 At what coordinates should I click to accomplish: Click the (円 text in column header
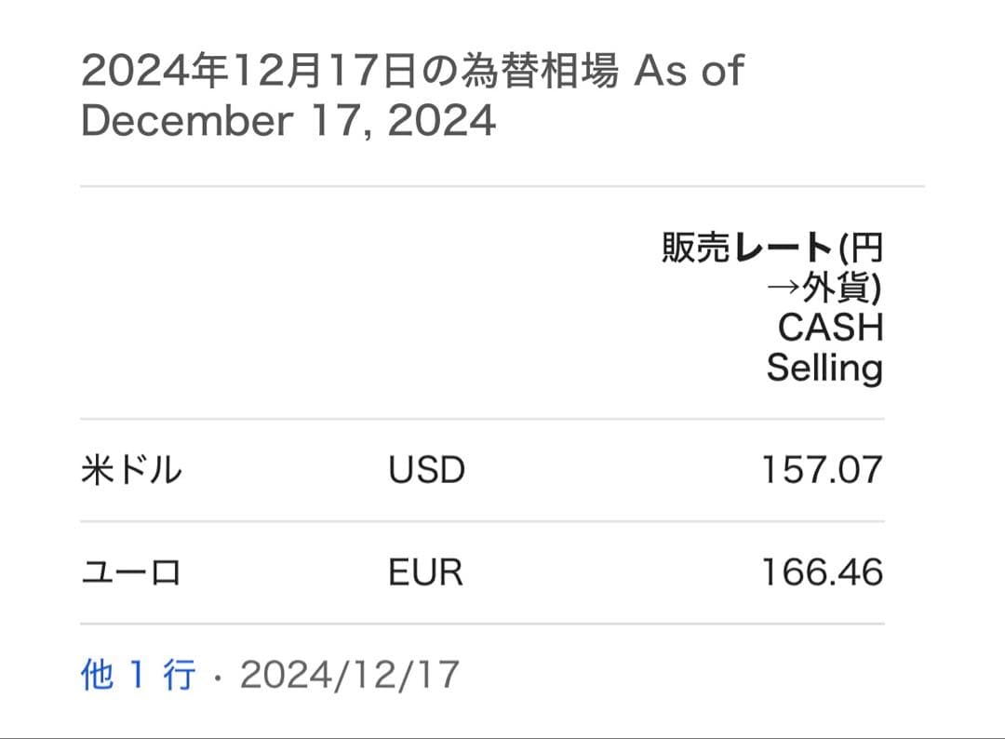pyautogui.click(x=859, y=249)
